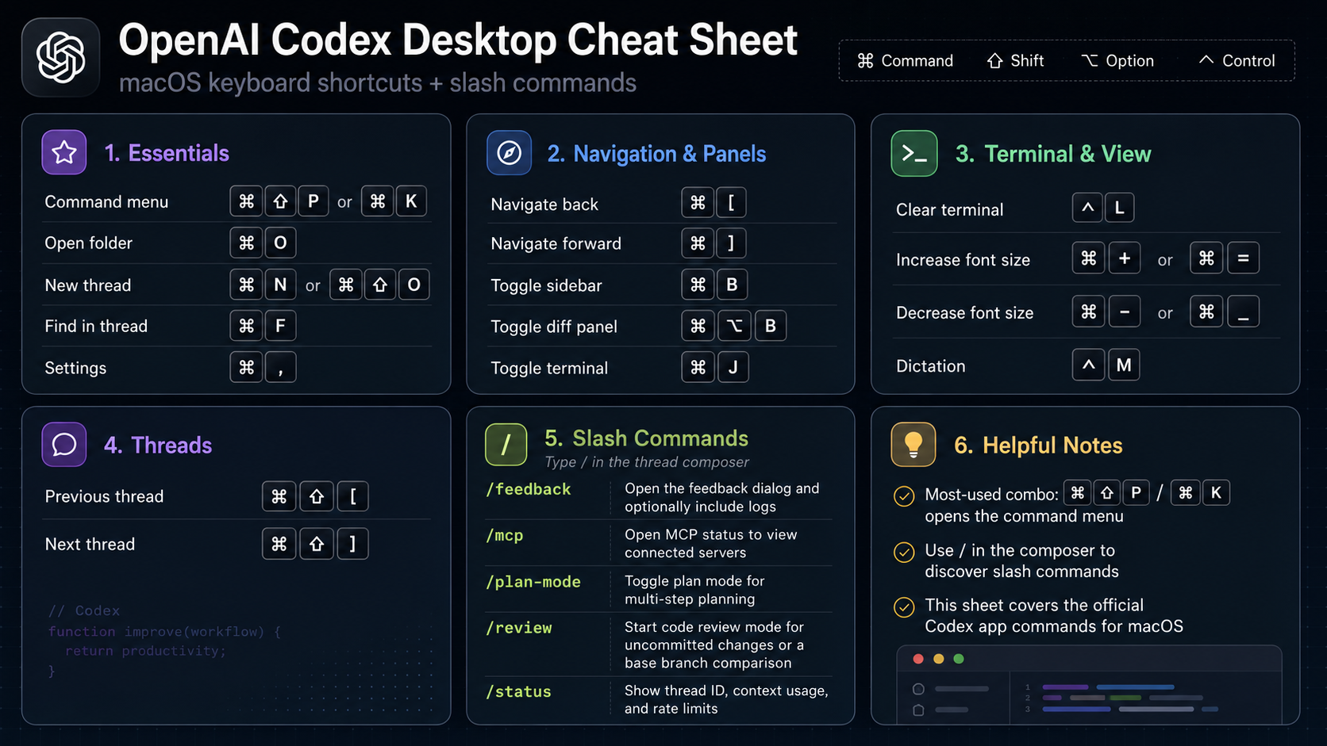The width and height of the screenshot is (1327, 746).
Task: Click the L key in Clear terminal row
Action: (x=1119, y=208)
